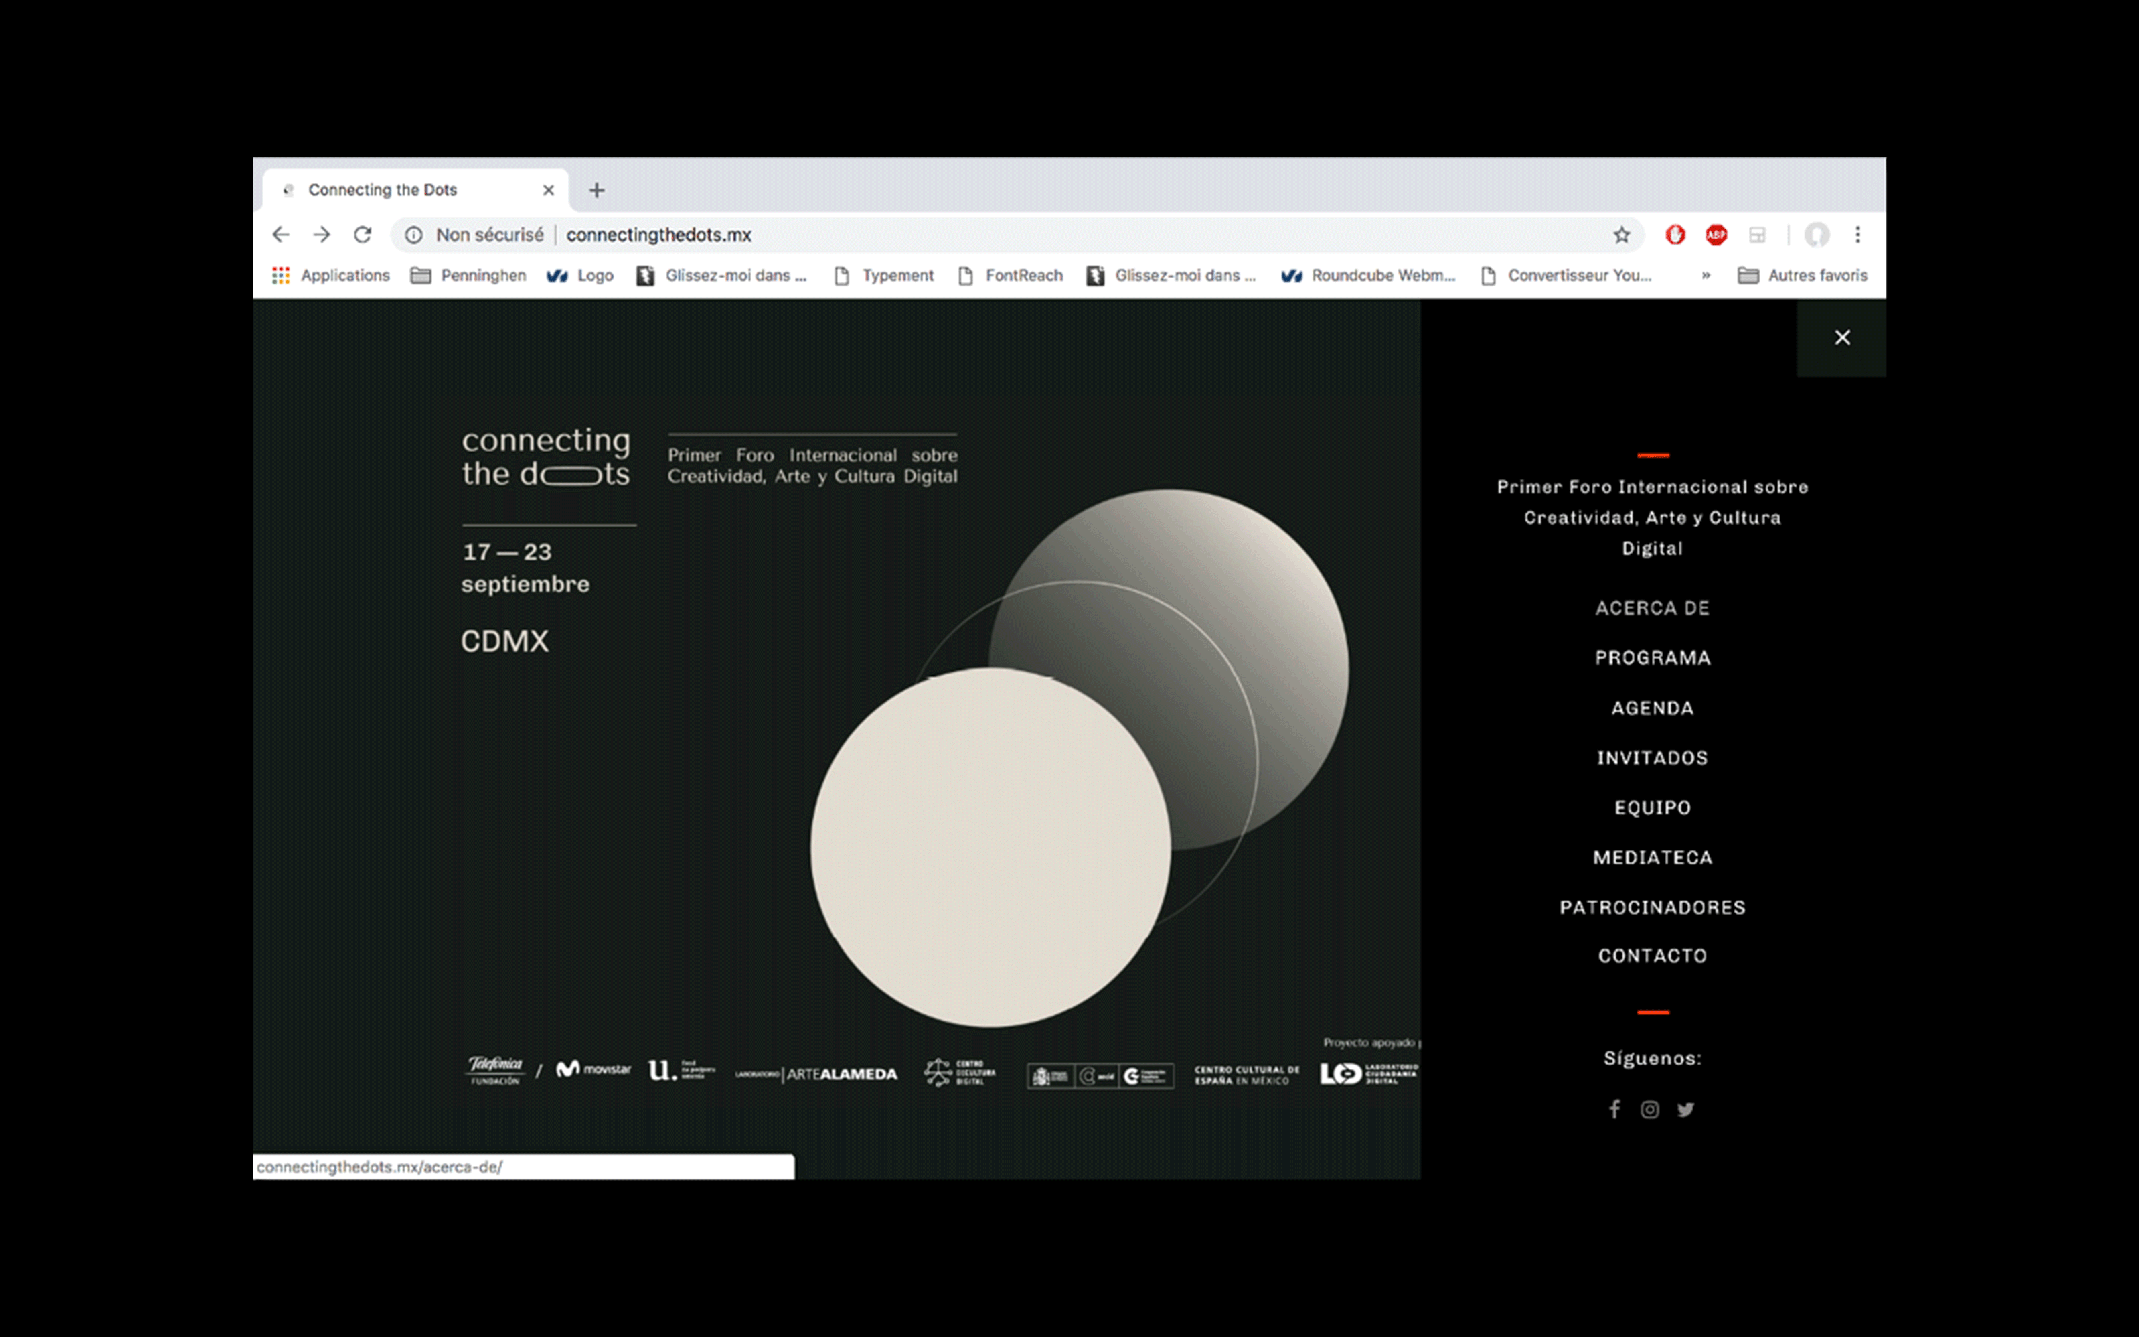Select PROGRAMA in the side menu

(x=1652, y=658)
